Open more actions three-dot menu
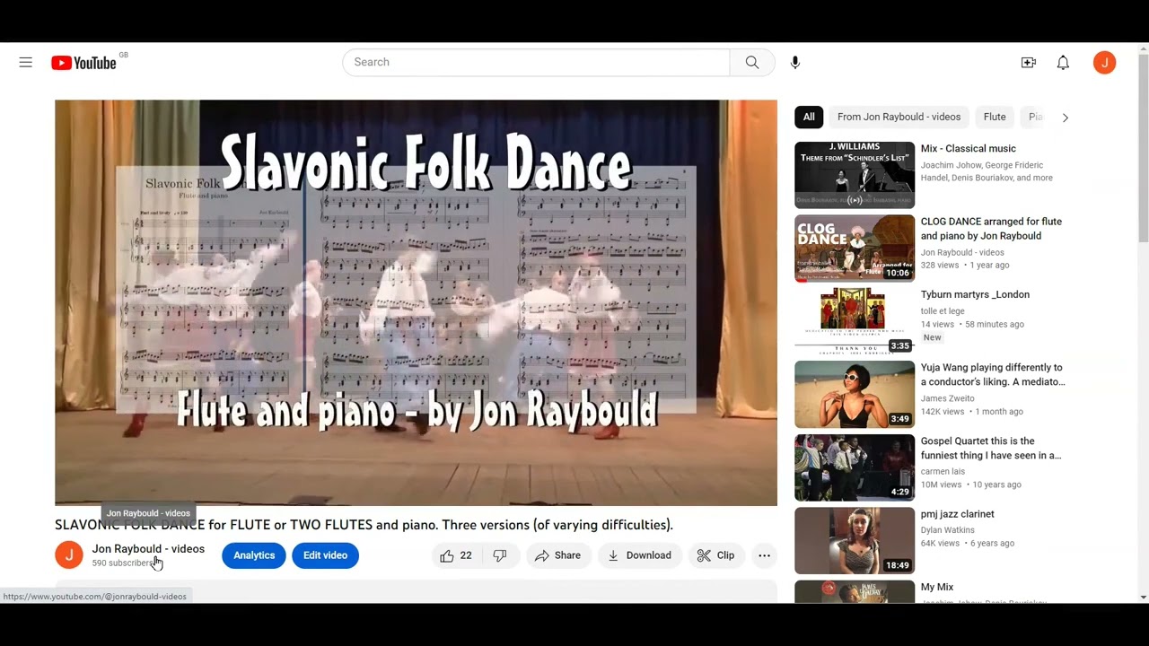 coord(764,555)
